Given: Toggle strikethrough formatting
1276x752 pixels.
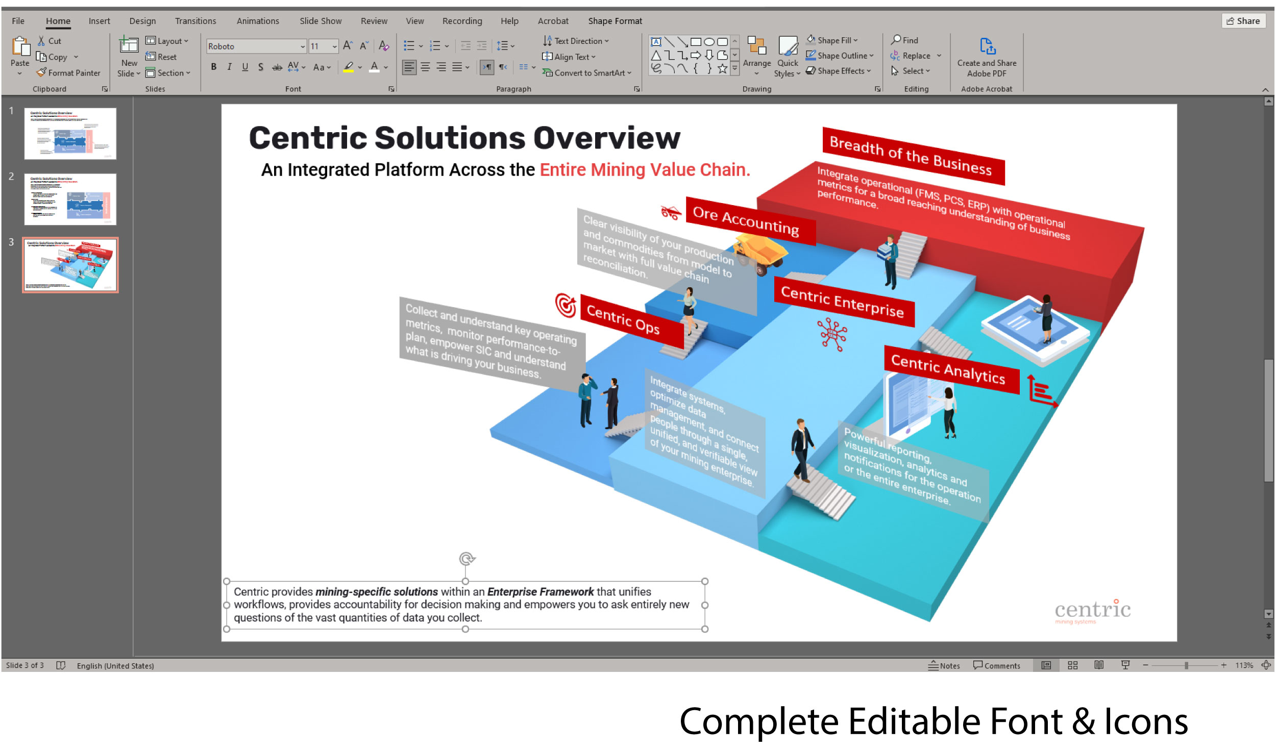Looking at the screenshot, I should pyautogui.click(x=277, y=67).
